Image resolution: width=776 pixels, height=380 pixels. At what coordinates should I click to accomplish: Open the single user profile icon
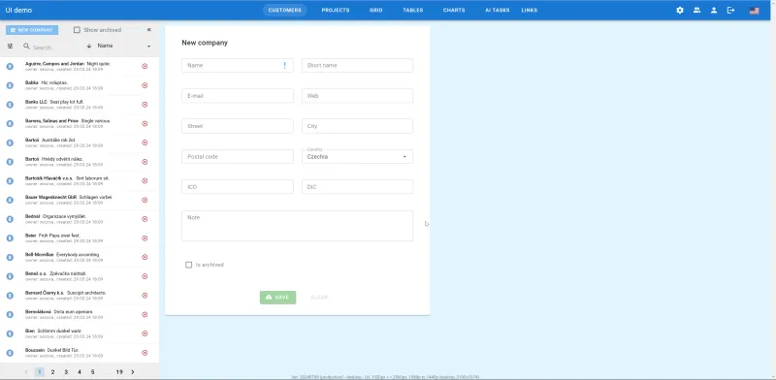(x=714, y=10)
